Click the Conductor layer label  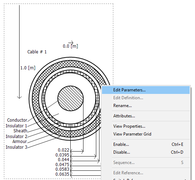click(17, 120)
